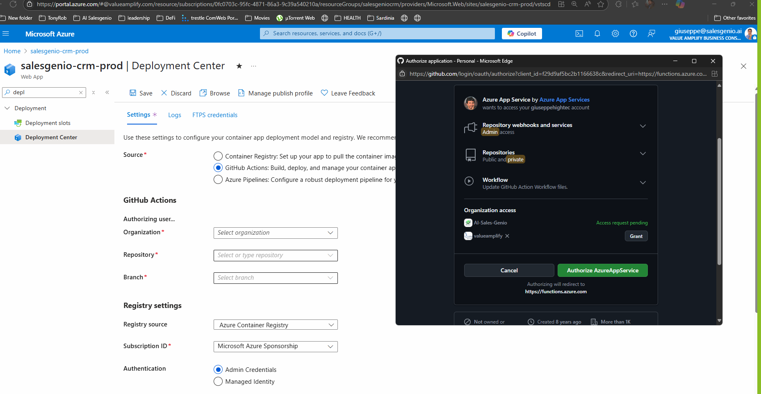Close the Deployment Center blade

pyautogui.click(x=743, y=66)
